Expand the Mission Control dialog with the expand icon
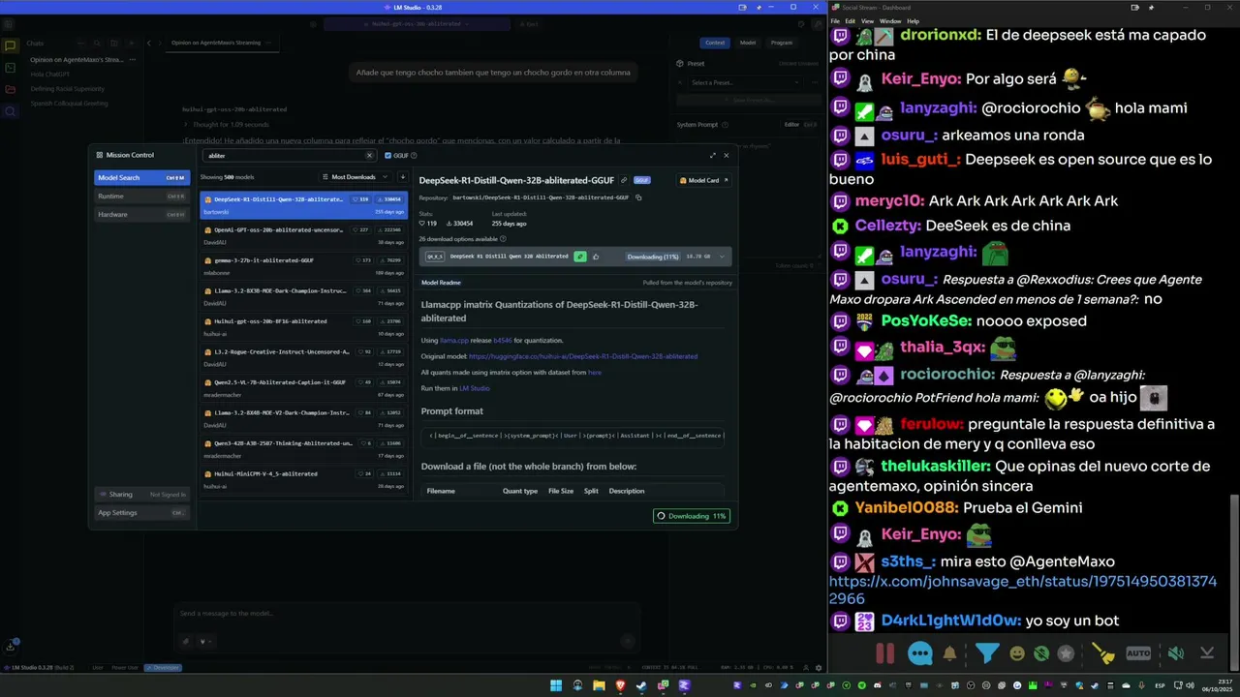Screen dimensions: 1240x697 713,155
